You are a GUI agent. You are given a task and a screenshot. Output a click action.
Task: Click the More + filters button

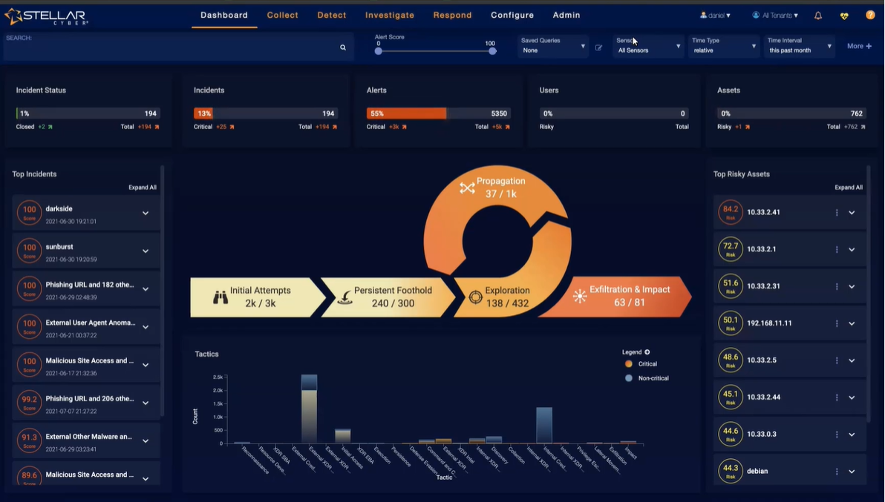(859, 46)
